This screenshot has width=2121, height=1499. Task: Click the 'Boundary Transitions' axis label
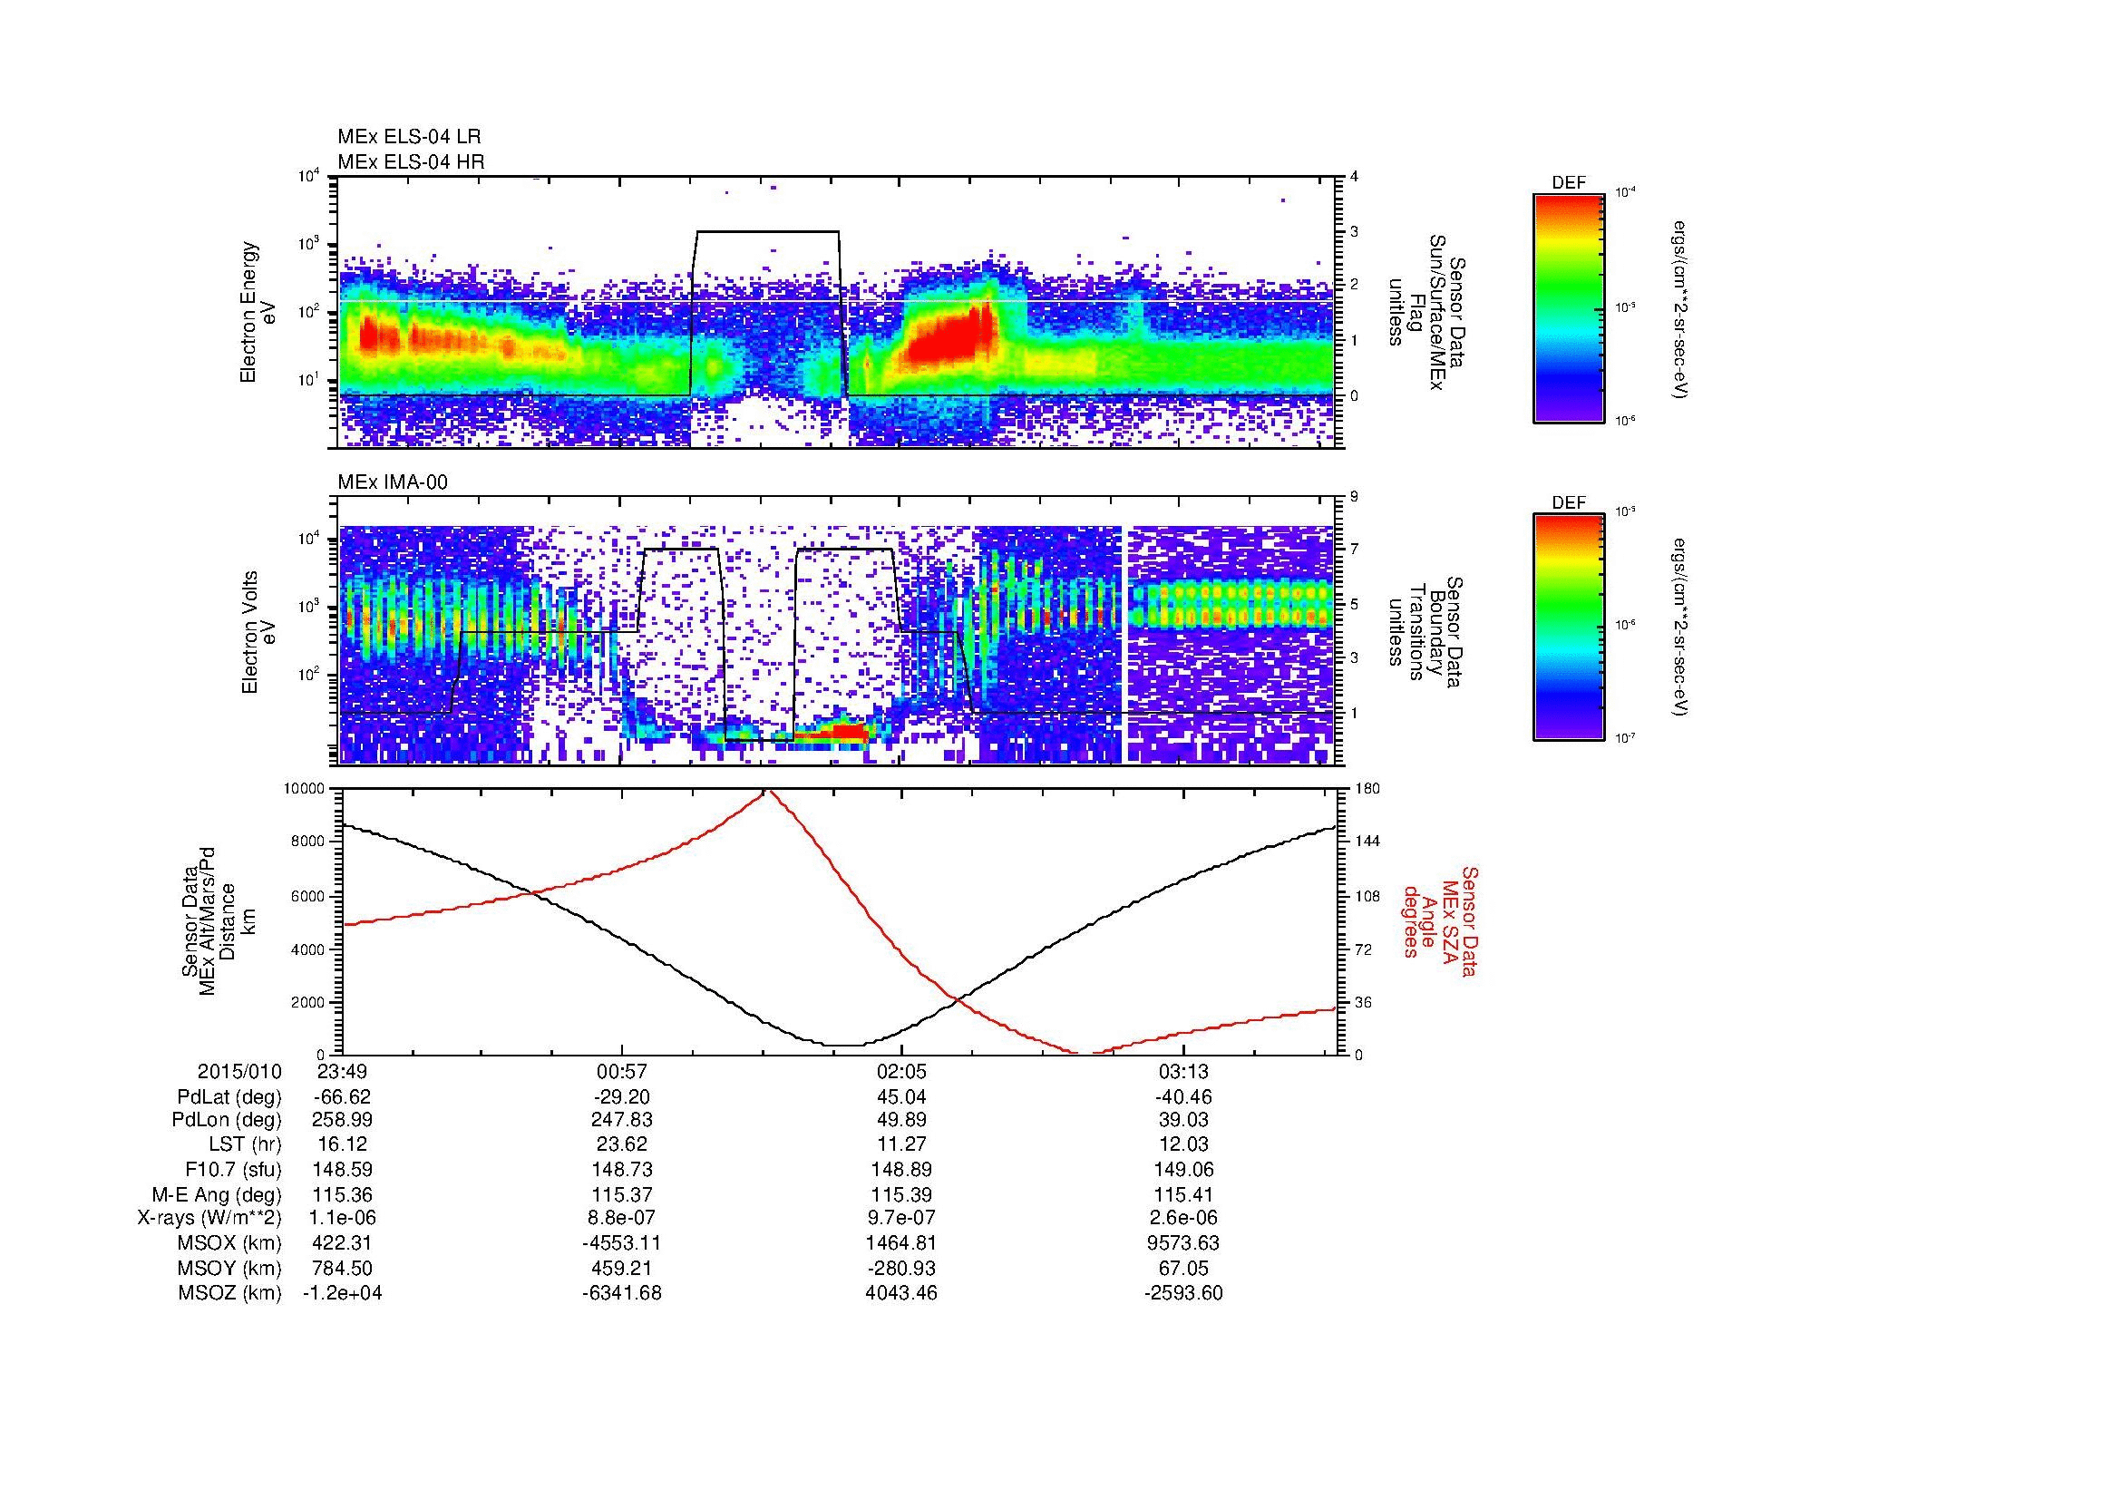(1426, 632)
